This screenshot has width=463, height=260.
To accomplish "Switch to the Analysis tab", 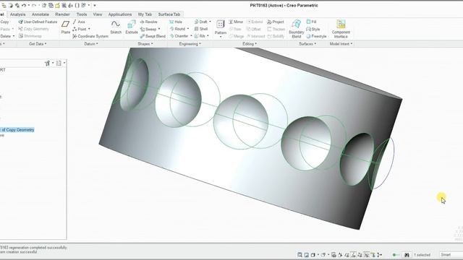I will point(17,14).
